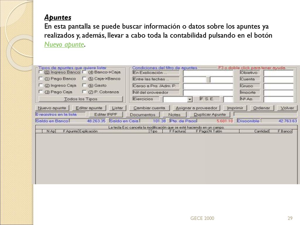
Task: Click the Disponible value 42.763,63
Action: pyautogui.click(x=288, y=121)
